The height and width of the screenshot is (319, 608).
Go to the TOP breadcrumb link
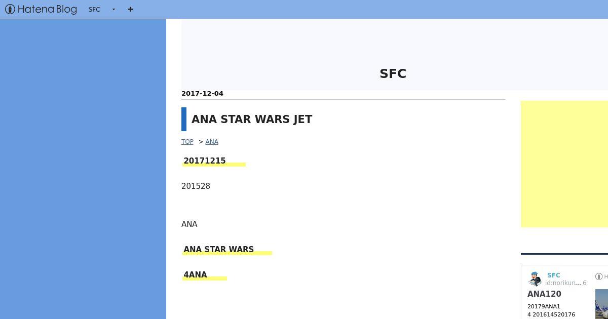[x=187, y=142]
